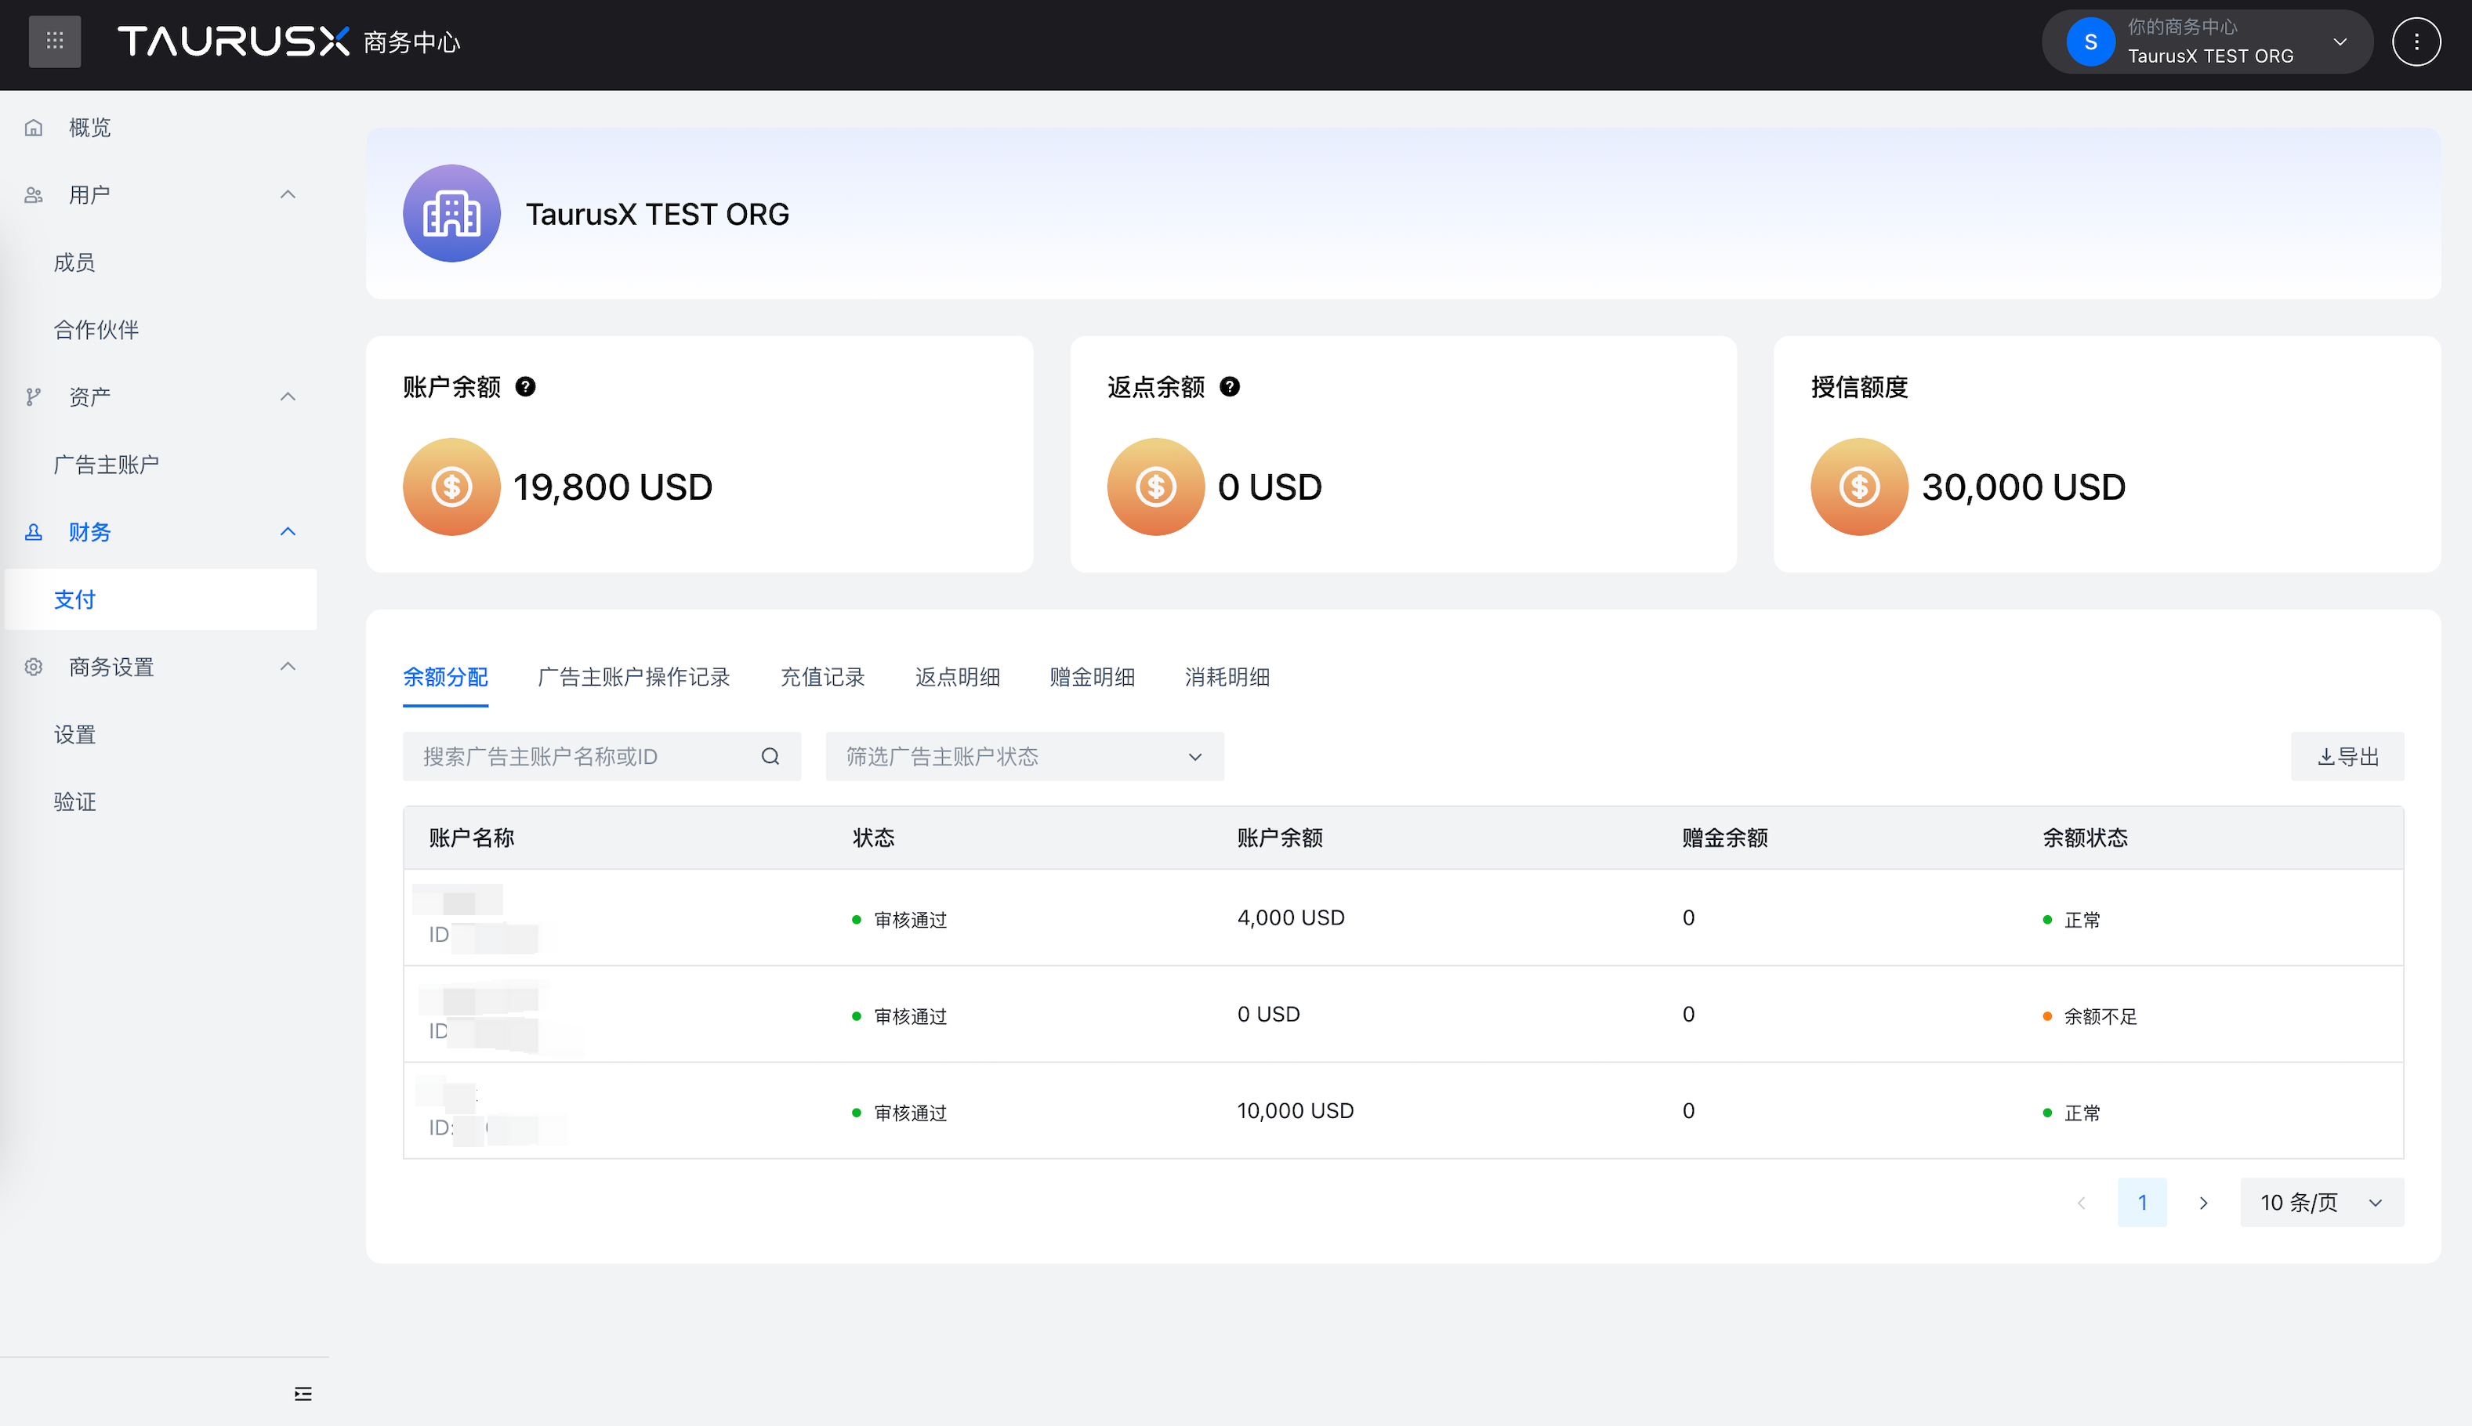Image resolution: width=2472 pixels, height=1426 pixels.
Task: Click the users group icon
Action: point(33,195)
